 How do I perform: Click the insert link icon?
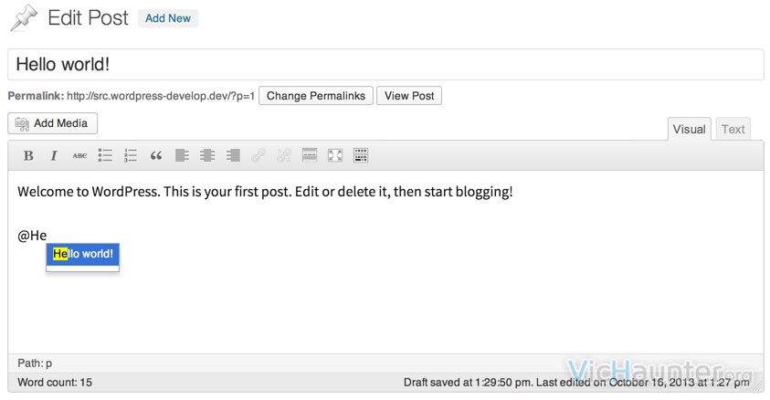(x=258, y=155)
